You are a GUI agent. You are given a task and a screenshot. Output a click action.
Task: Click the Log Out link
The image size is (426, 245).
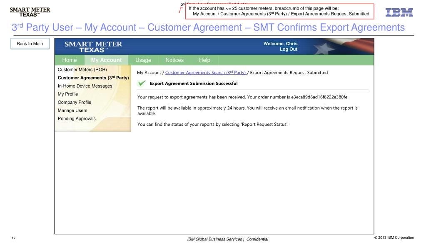coord(289,49)
